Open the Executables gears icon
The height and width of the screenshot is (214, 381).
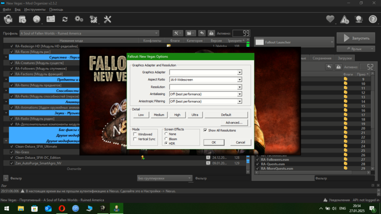[79, 19]
